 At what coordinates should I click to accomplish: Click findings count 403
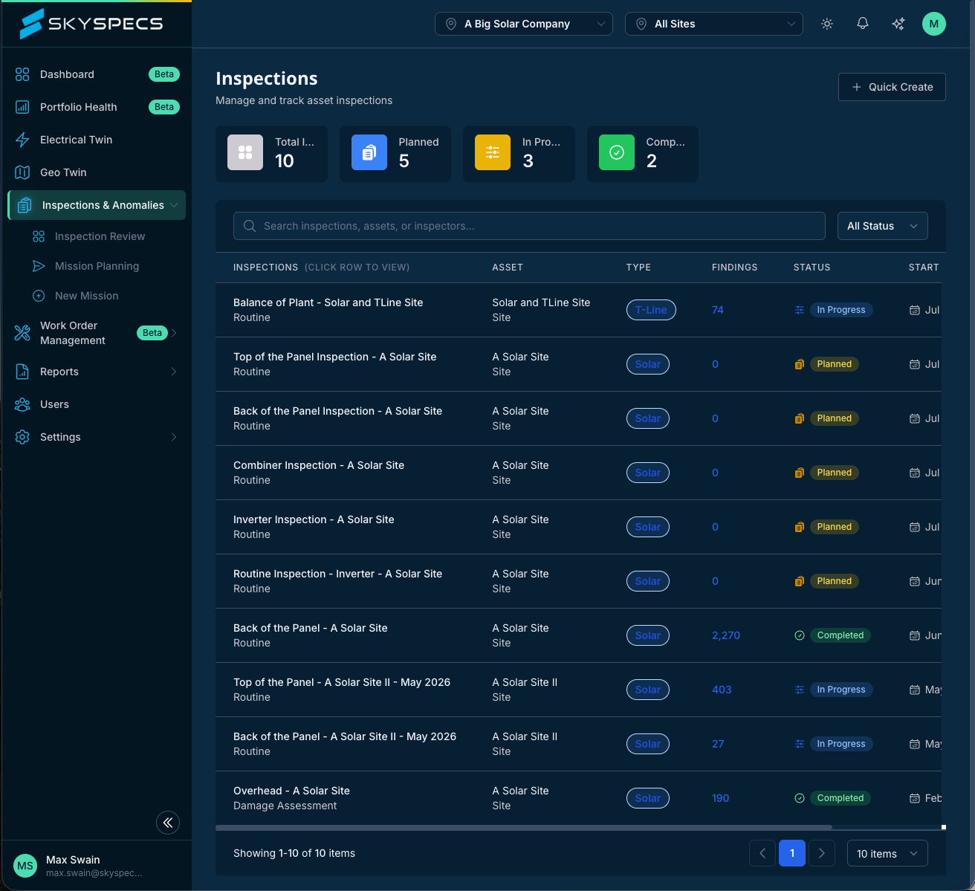tap(722, 690)
